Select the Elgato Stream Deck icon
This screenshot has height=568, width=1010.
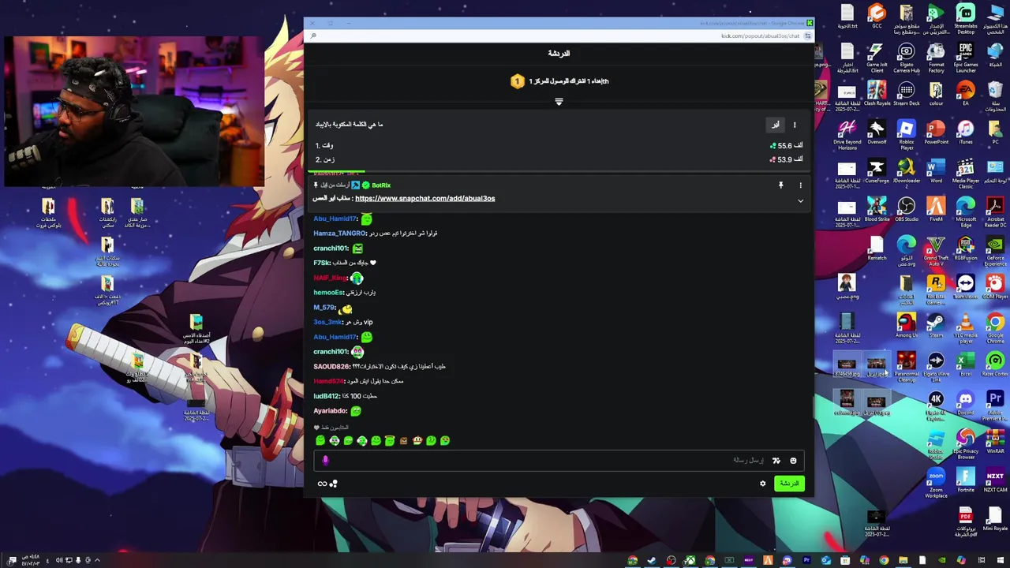906,92
